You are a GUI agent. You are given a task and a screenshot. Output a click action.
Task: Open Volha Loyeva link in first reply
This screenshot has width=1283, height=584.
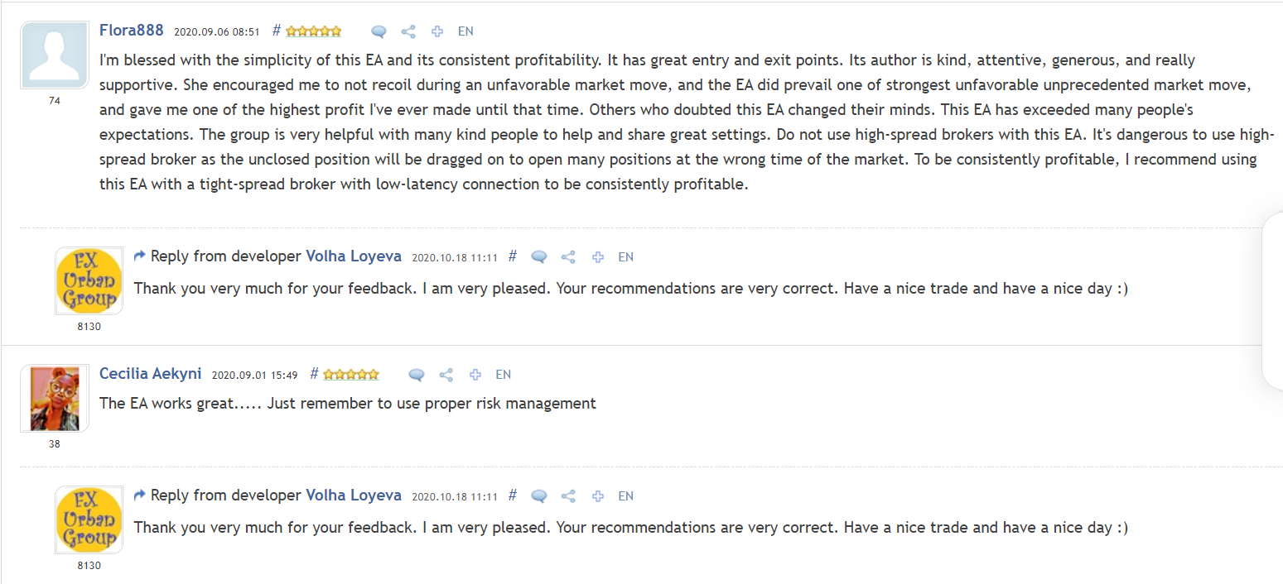(x=354, y=257)
